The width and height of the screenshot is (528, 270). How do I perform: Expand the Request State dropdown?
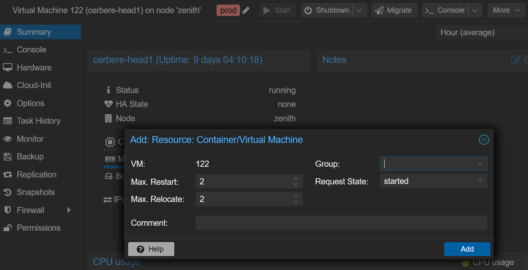pyautogui.click(x=480, y=181)
